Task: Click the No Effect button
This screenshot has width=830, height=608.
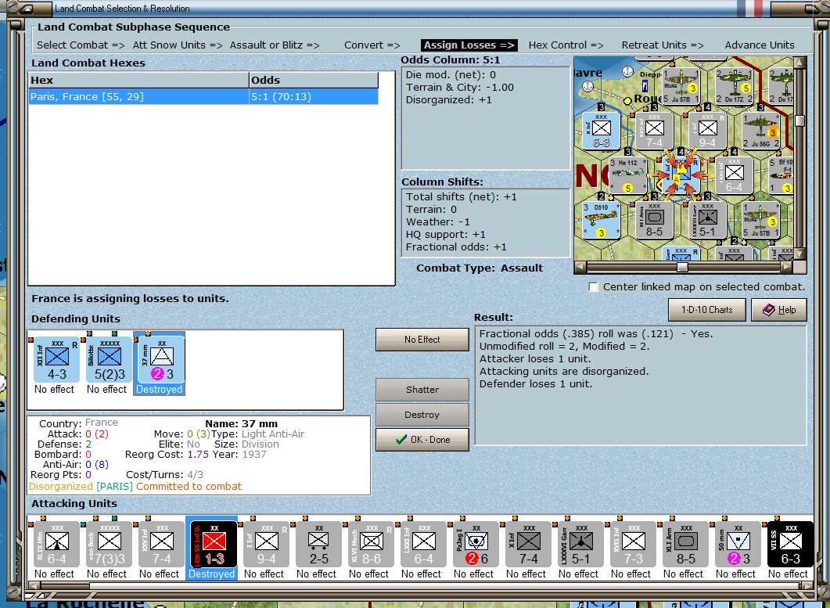Action: click(422, 340)
